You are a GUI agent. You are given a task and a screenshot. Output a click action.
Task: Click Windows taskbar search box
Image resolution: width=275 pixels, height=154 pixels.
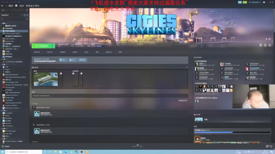tap(24, 152)
